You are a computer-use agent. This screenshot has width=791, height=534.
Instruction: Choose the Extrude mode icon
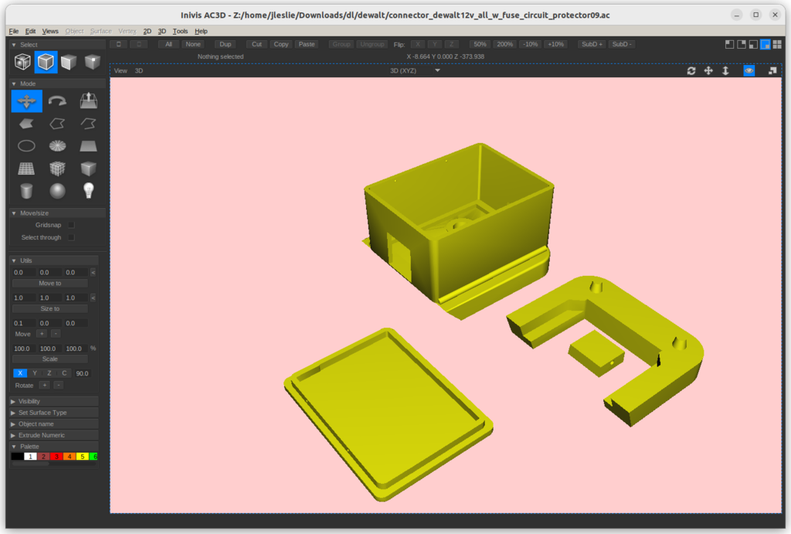point(89,101)
